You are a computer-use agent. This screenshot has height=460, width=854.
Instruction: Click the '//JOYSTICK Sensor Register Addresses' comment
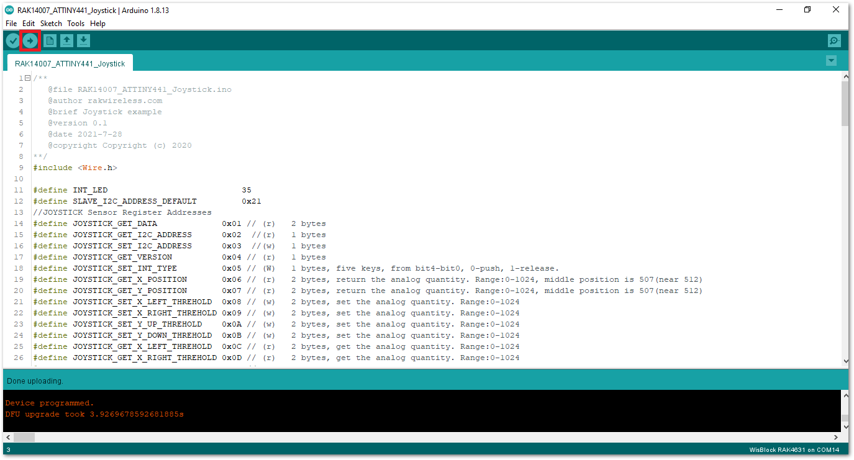(122, 212)
